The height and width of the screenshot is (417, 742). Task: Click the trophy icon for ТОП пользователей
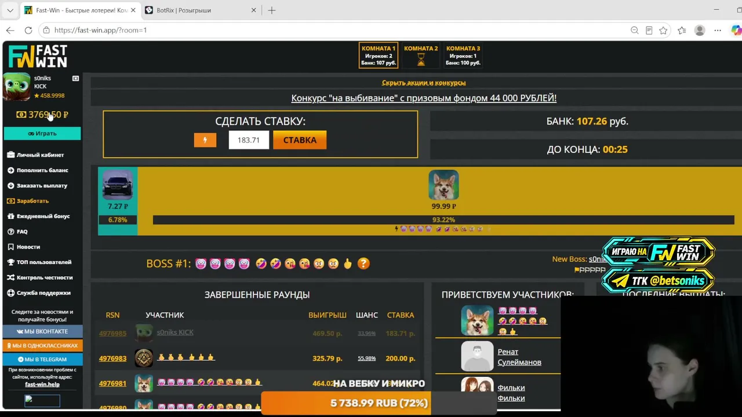[11, 262]
